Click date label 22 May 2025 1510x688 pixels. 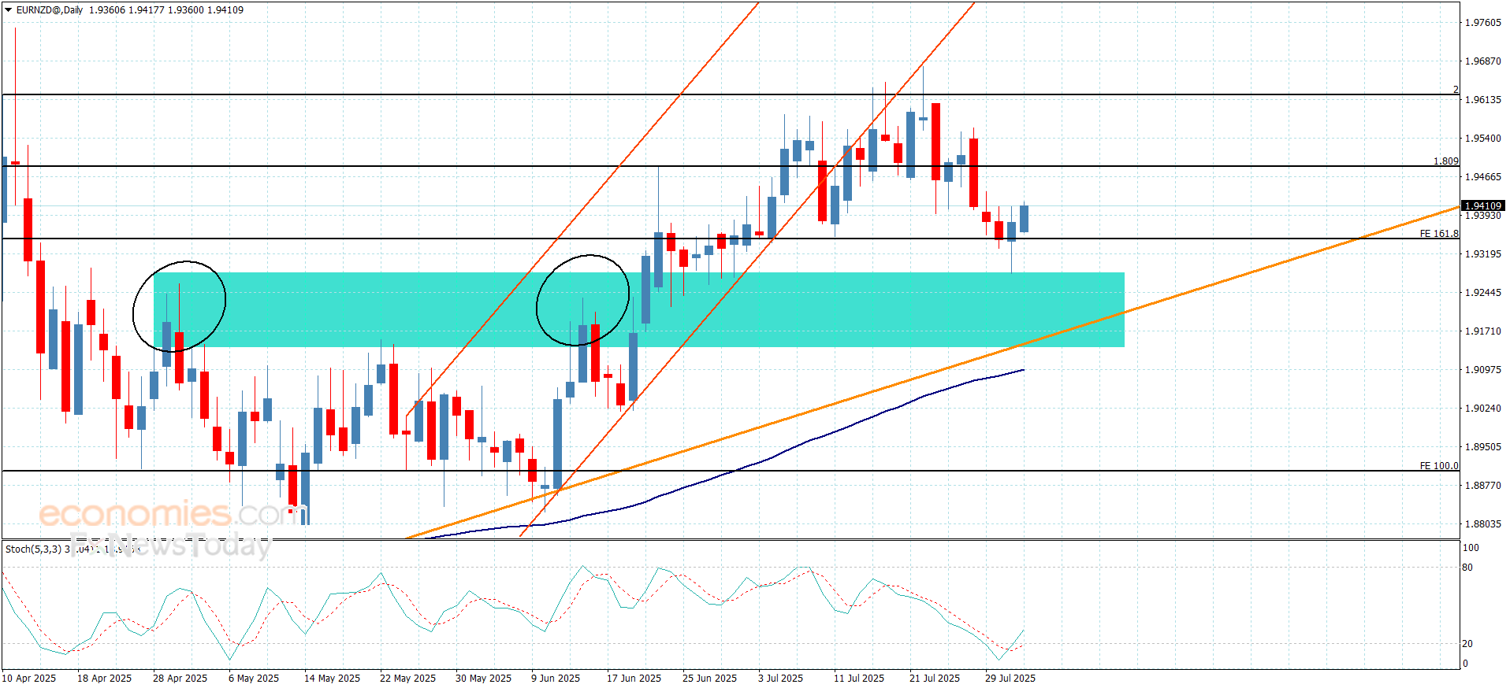point(407,679)
